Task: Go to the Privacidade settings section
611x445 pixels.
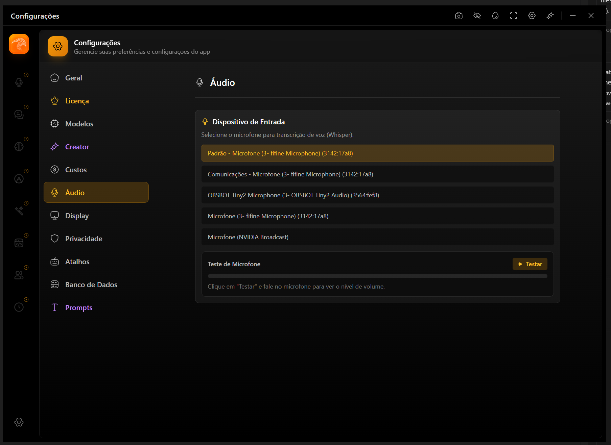Action: tap(96, 239)
